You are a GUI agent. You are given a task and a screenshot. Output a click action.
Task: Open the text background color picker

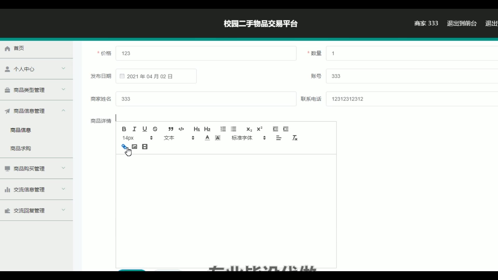(218, 138)
